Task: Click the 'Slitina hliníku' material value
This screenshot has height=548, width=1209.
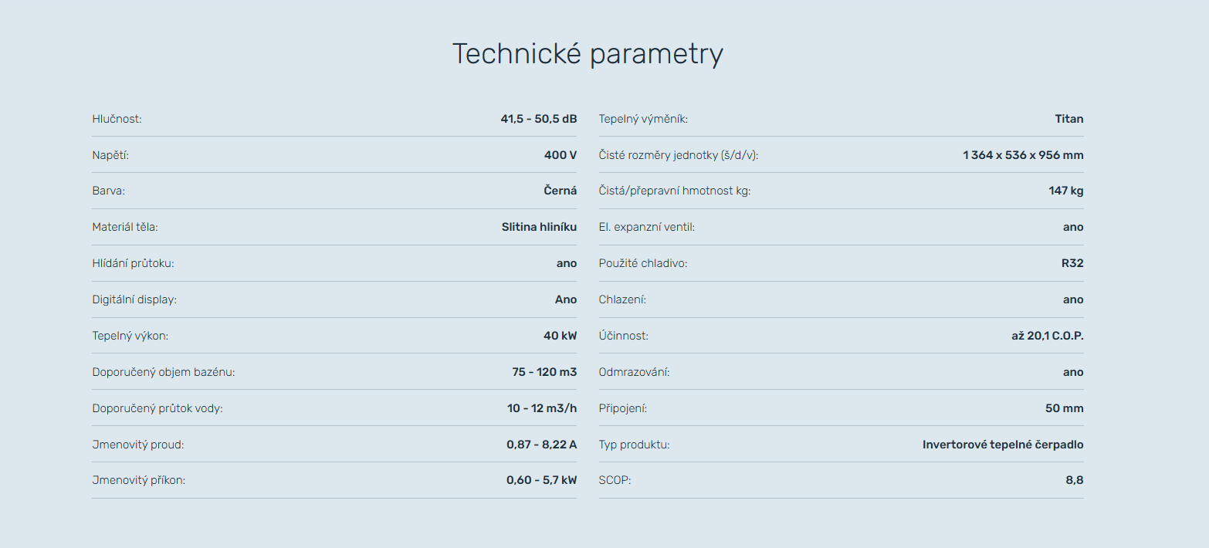Action: pyautogui.click(x=539, y=227)
